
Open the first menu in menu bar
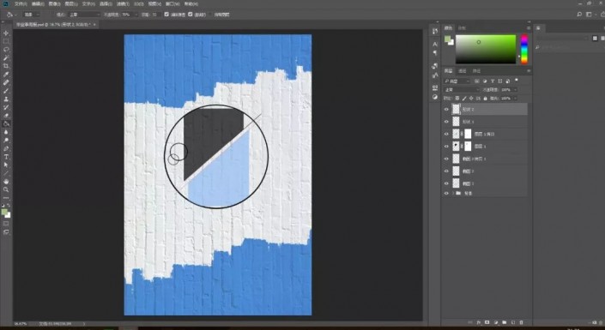point(21,3)
